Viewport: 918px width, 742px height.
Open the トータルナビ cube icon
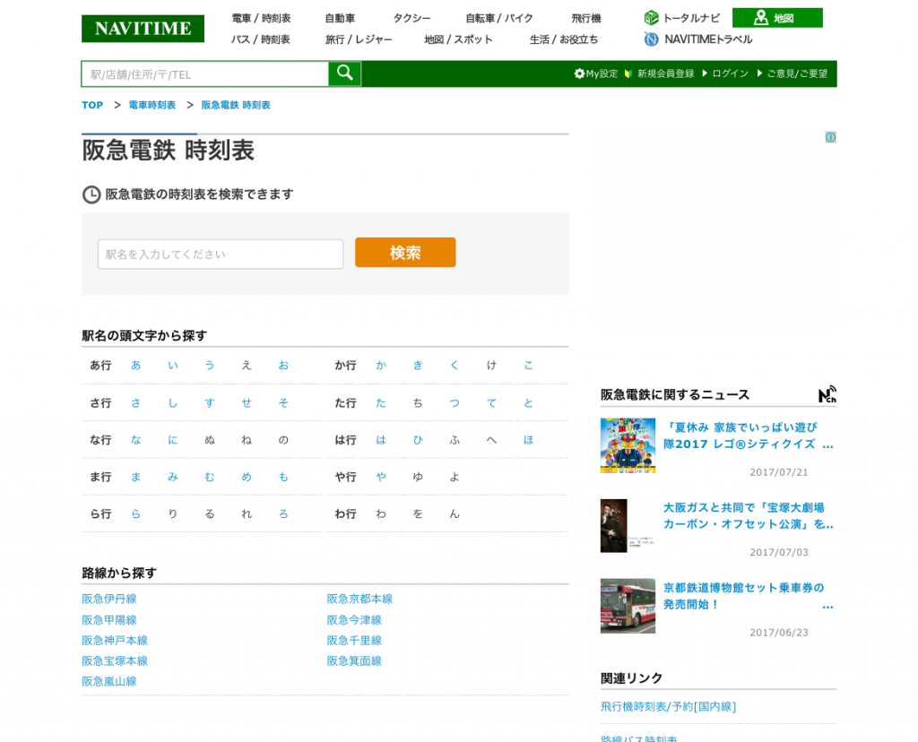pos(651,18)
